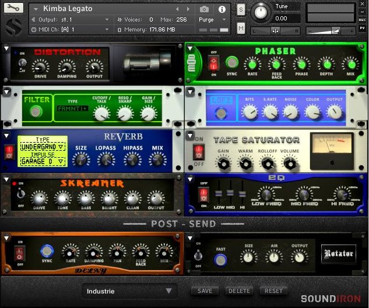Go to next instrument arrow
Screen dimensions: 369x308
pyautogui.click(x=188, y=9)
